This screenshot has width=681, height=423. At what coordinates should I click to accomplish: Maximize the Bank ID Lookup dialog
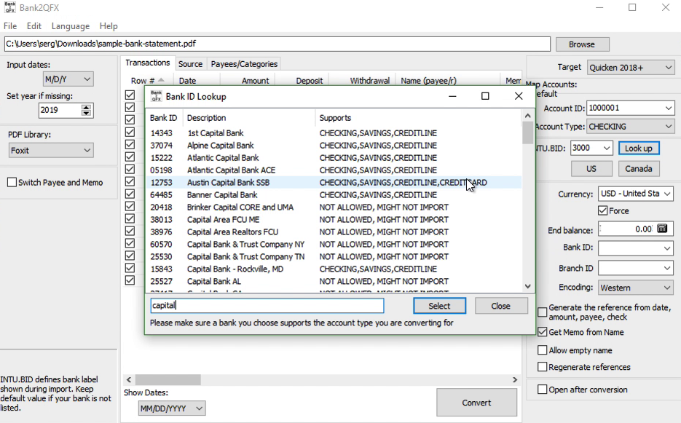(485, 96)
